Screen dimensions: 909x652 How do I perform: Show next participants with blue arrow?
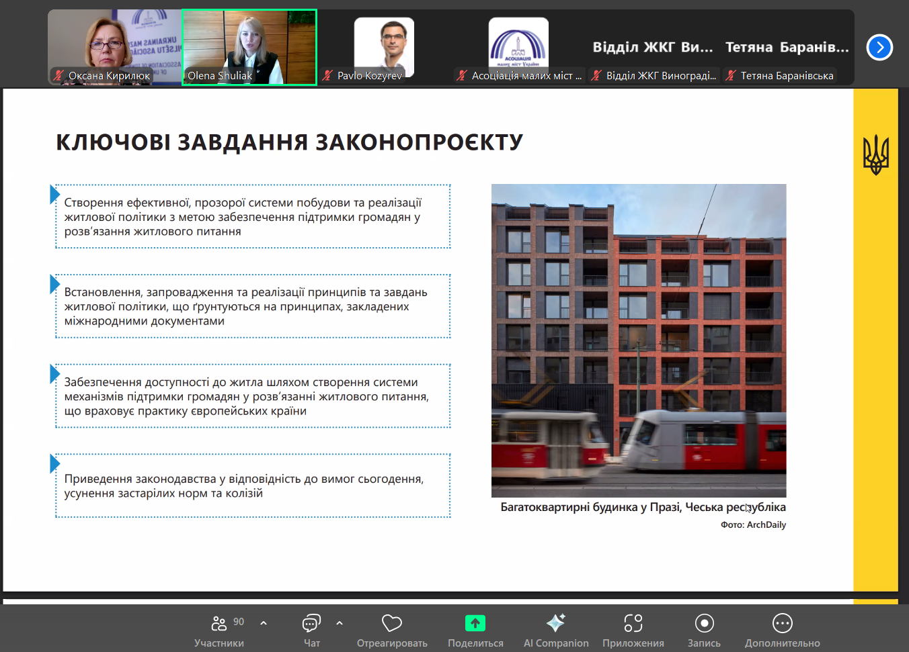[x=879, y=47]
